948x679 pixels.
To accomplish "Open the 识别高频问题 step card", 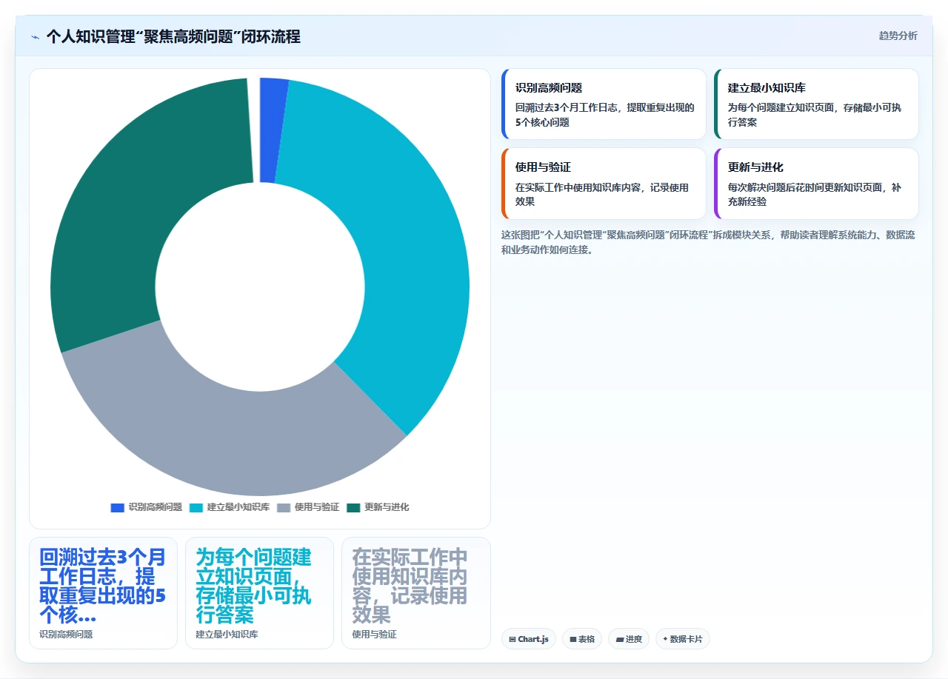I will pyautogui.click(x=604, y=104).
